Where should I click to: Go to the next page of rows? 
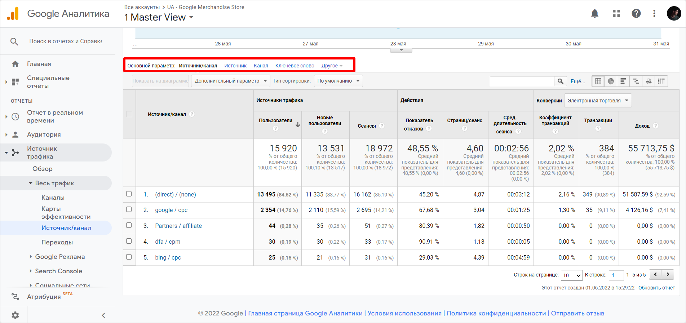pos(668,275)
